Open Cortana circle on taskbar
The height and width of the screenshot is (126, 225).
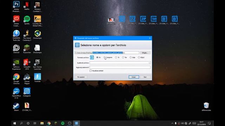tap(28, 123)
